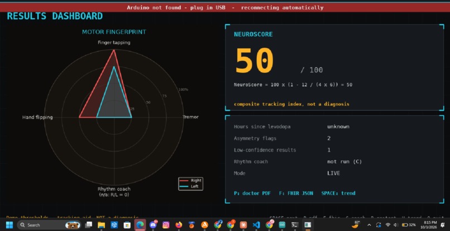Click the speaker volume tray icon
This screenshot has height=231, width=450.
click(395, 225)
